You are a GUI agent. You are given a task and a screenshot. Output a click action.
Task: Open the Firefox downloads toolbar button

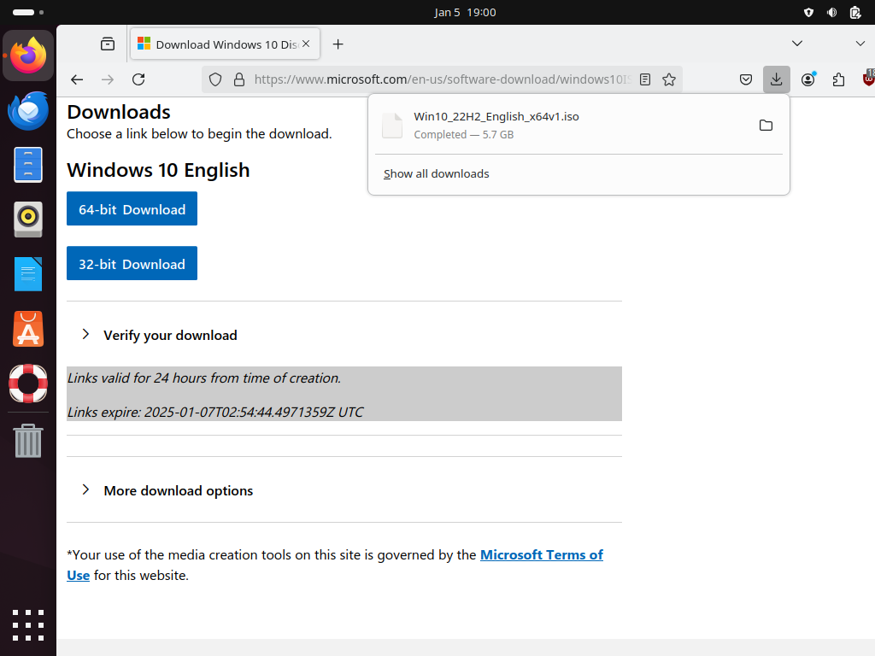pos(776,79)
